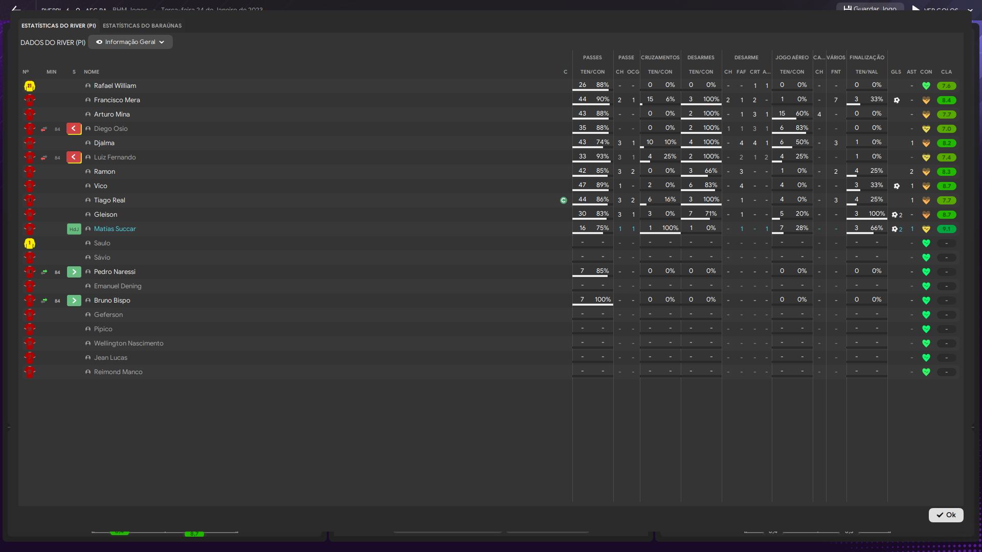Click Gleison's 100% shots on target
982x552 pixels.
[877, 214]
